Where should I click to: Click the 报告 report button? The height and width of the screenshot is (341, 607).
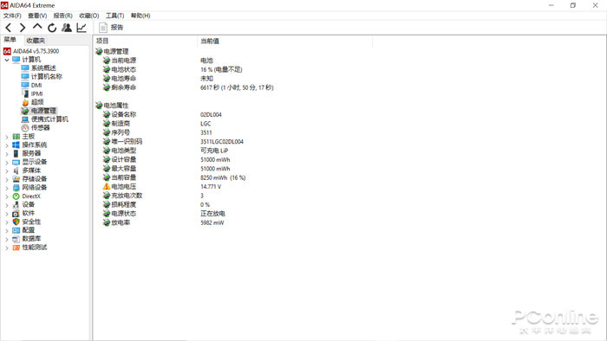[111, 28]
